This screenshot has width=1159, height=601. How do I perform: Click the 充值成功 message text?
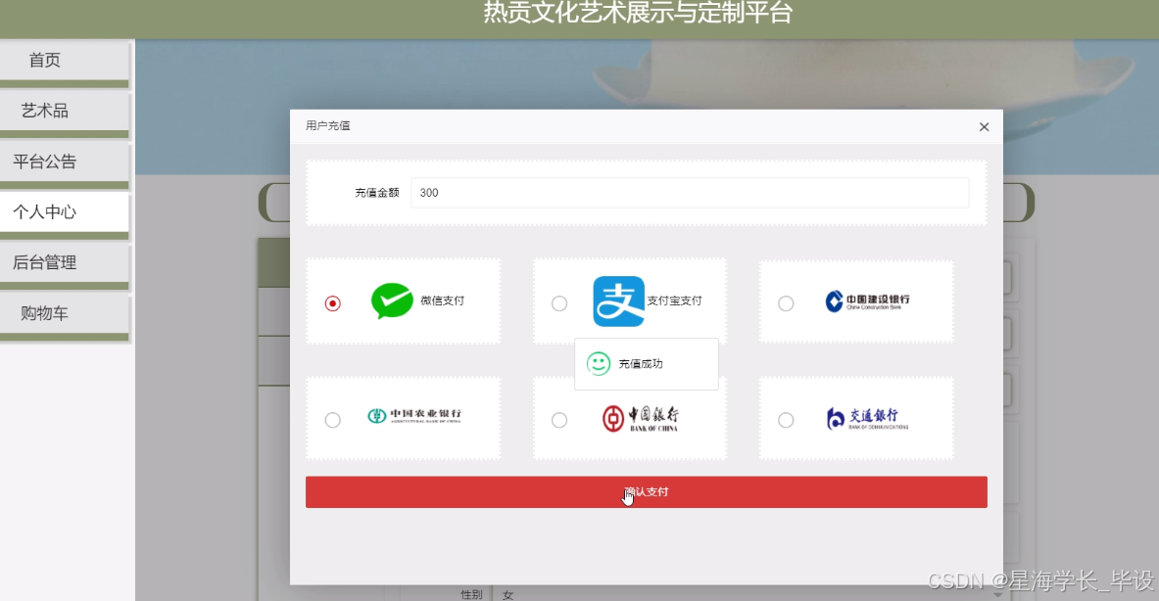coord(640,364)
